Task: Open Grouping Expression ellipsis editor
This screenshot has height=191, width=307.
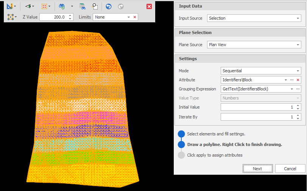Action: coord(298,89)
